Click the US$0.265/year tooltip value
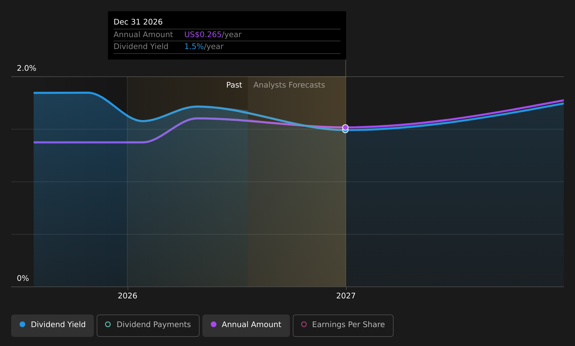 (213, 35)
